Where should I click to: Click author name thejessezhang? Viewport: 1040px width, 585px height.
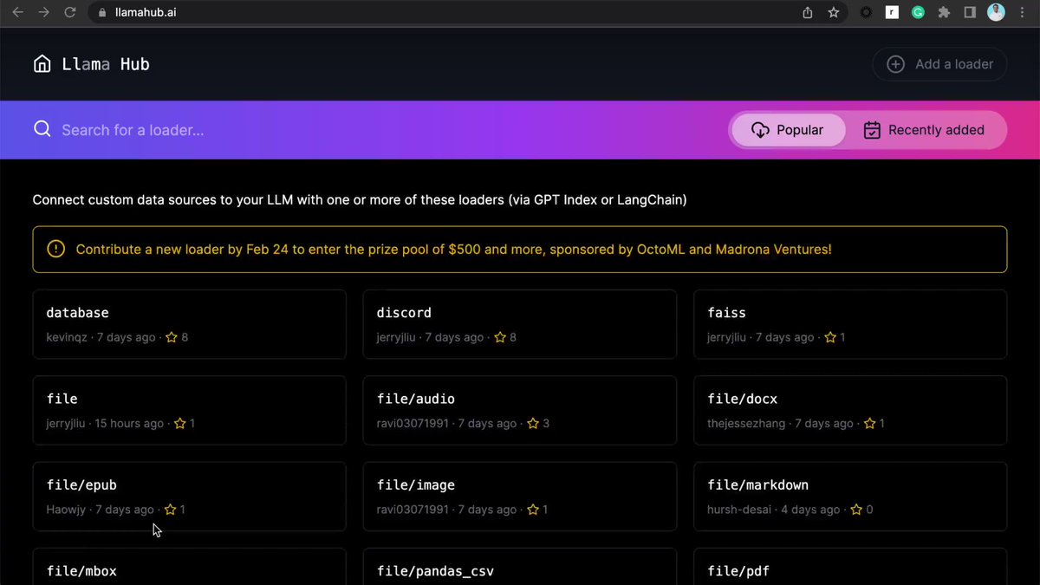pyautogui.click(x=746, y=424)
